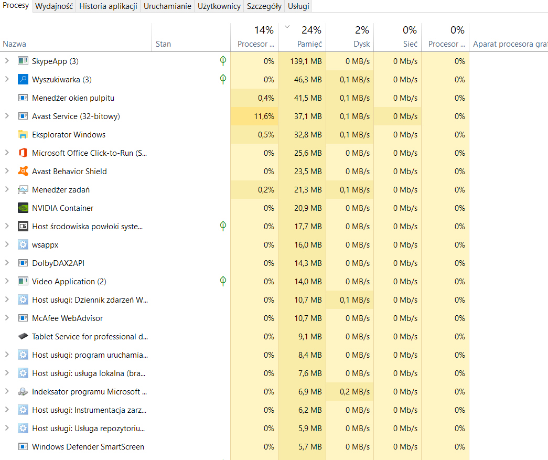Open the Uruchamianie tab
The image size is (548, 460).
(x=167, y=6)
